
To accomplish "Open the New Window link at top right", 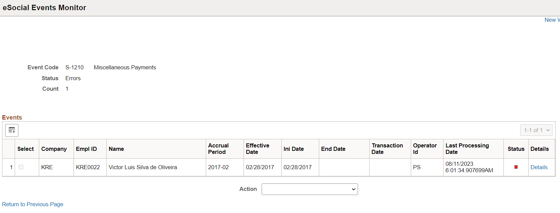I will pyautogui.click(x=552, y=20).
